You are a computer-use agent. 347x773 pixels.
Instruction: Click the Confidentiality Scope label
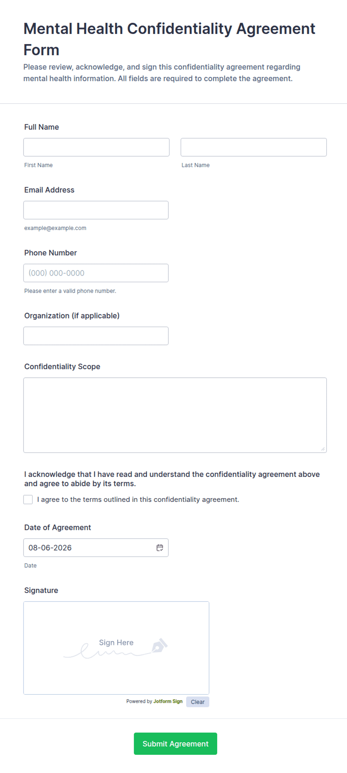(x=62, y=367)
